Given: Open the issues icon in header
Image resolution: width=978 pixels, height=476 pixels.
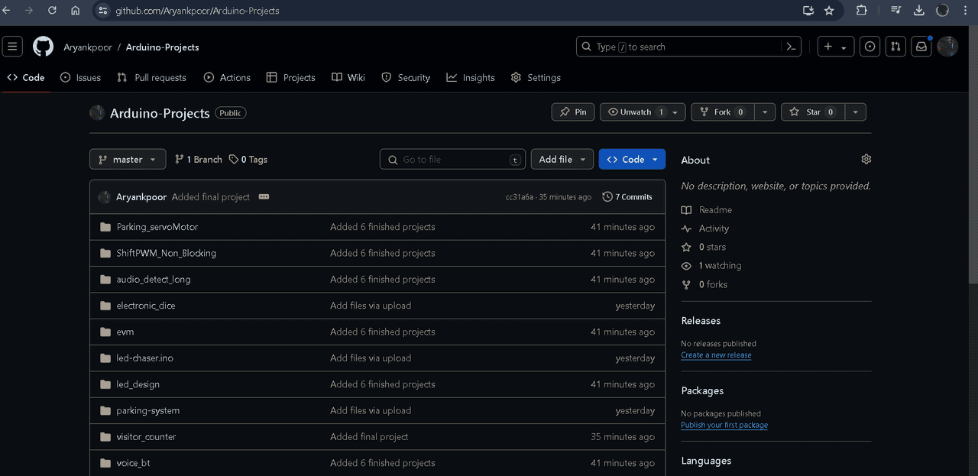Looking at the screenshot, I should pyautogui.click(x=870, y=47).
